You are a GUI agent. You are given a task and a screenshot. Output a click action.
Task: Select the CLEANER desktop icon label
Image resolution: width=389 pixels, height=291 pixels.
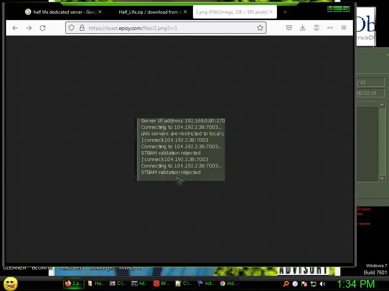point(15,268)
